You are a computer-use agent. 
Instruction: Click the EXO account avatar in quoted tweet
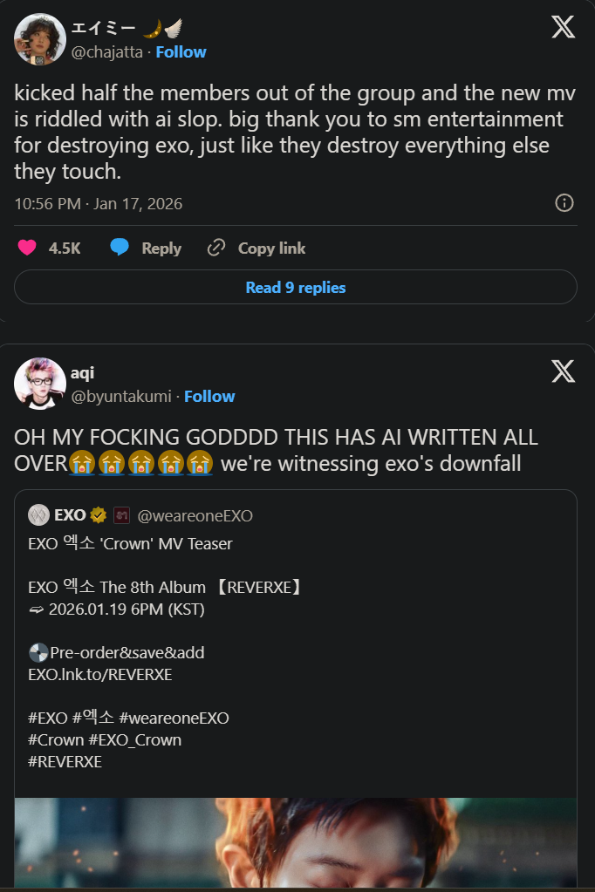[x=38, y=515]
